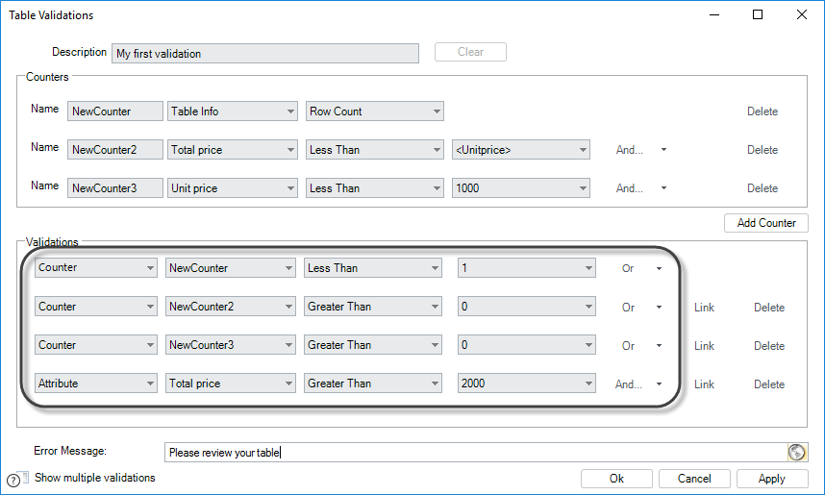
Task: Click the NewCounter name field
Action: [x=115, y=111]
